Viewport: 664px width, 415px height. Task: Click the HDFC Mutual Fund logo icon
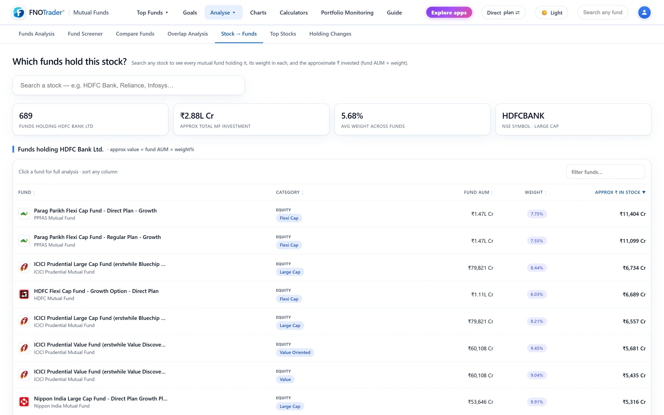click(24, 294)
